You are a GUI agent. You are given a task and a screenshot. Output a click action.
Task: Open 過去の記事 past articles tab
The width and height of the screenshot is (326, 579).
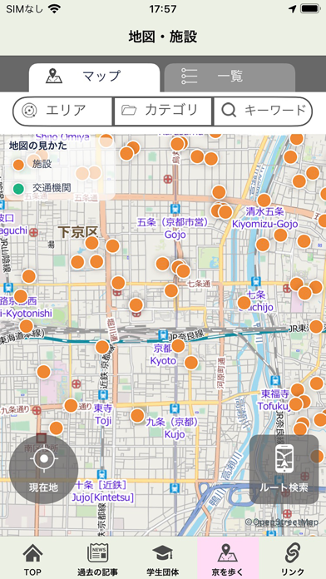click(97, 558)
